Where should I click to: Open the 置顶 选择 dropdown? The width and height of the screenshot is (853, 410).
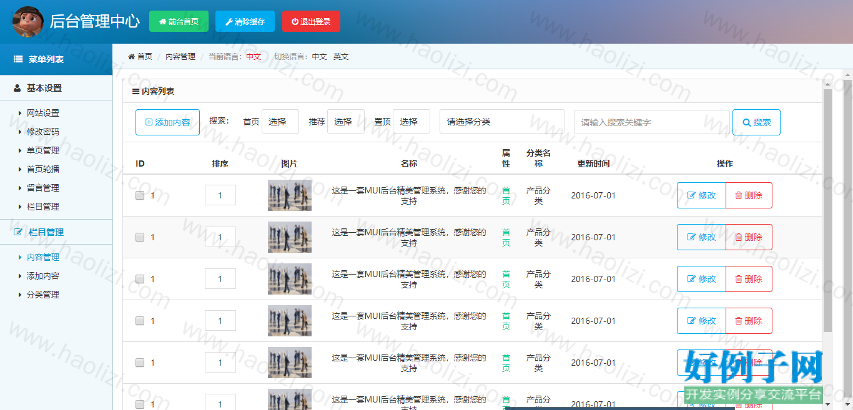(411, 122)
